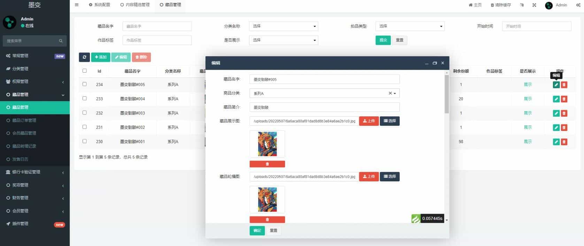Open the 拍品类型 filter dropdown
The width and height of the screenshot is (584, 246).
pyautogui.click(x=410, y=26)
